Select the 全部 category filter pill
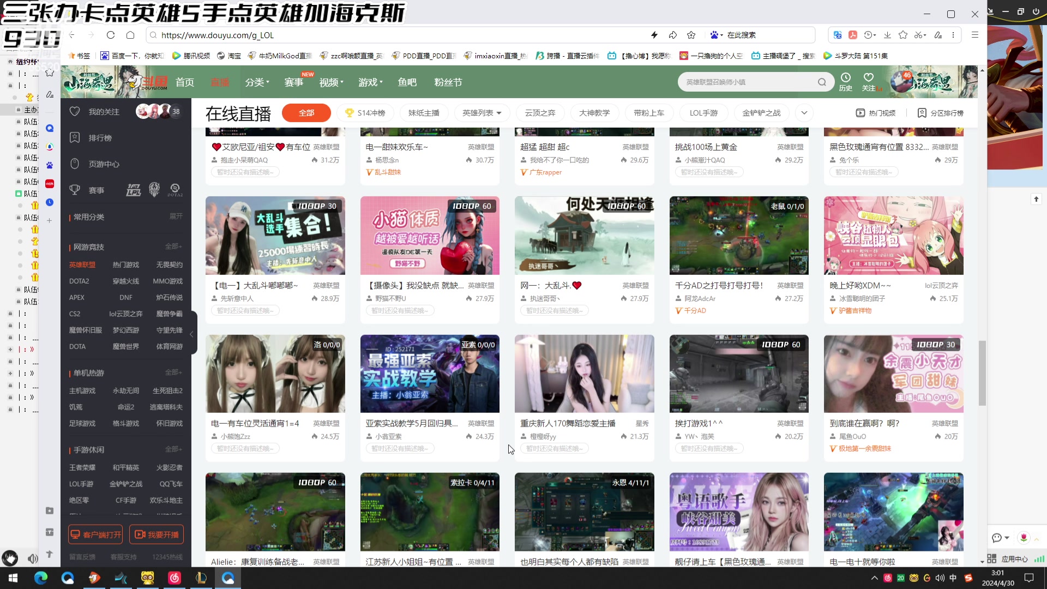This screenshot has height=589, width=1047. point(306,113)
